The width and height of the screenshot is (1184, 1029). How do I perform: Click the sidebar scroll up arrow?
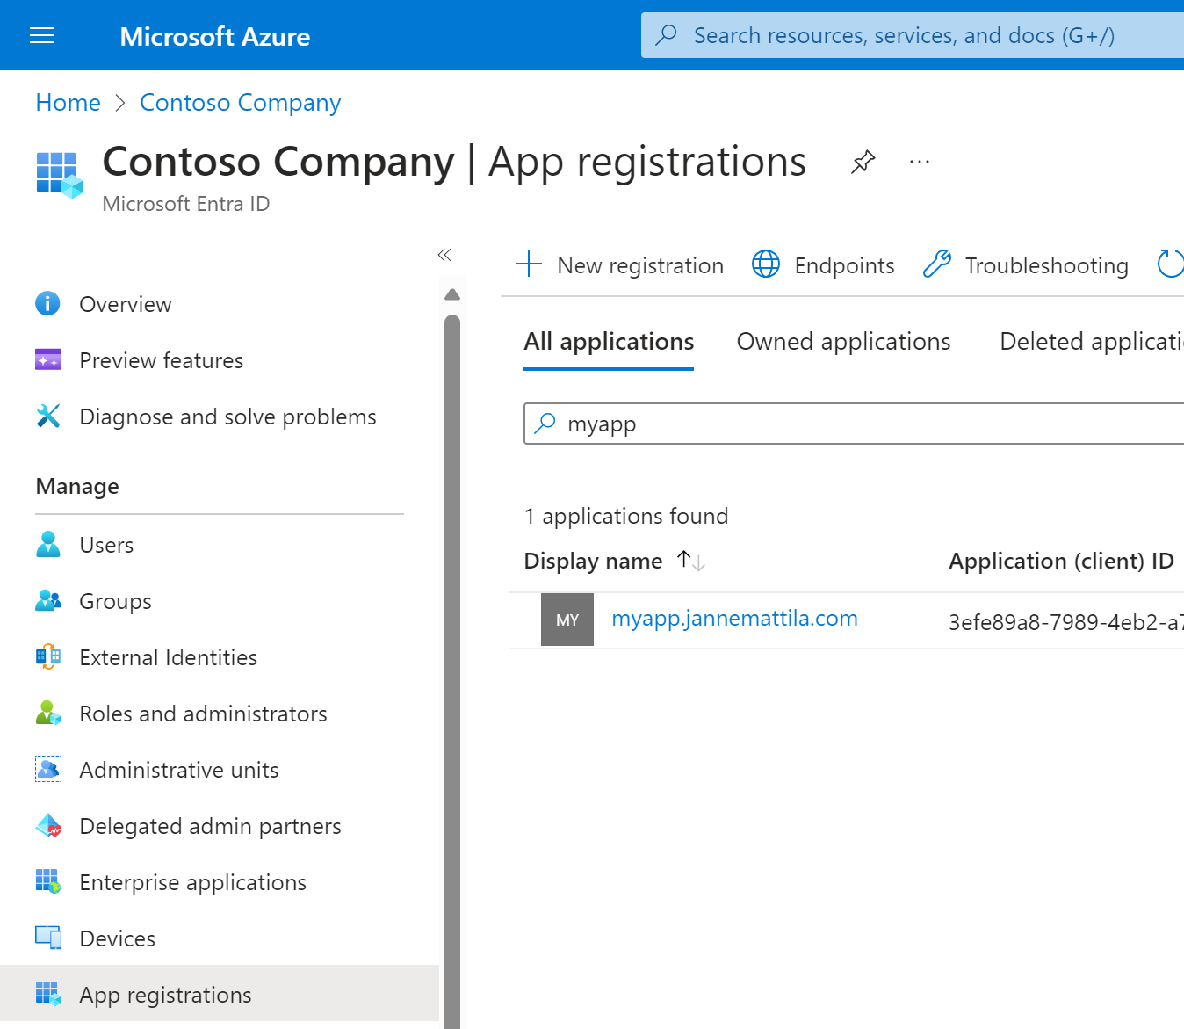pos(452,294)
